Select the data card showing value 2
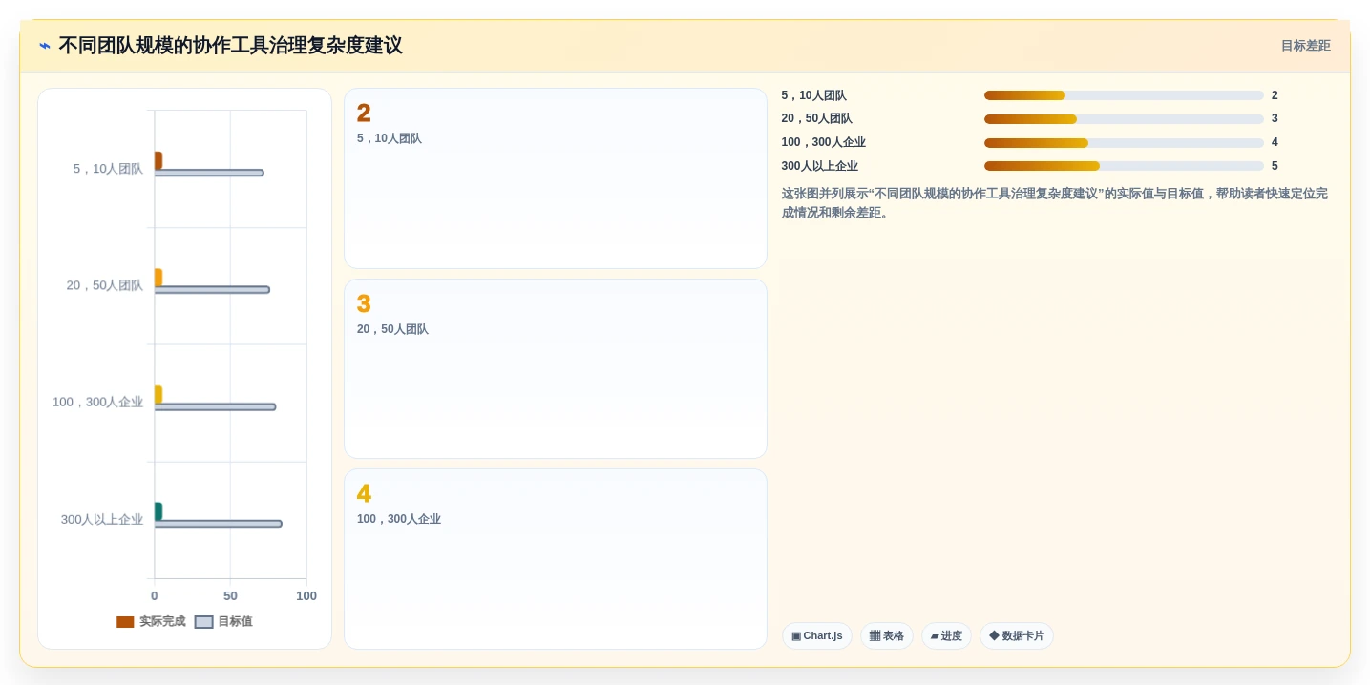Screen dimensions: 1370x685 click(x=556, y=178)
